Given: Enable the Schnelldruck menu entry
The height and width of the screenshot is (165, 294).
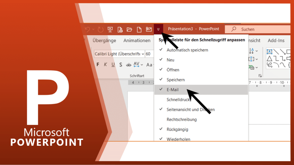Looking at the screenshot, I should 201,100.
